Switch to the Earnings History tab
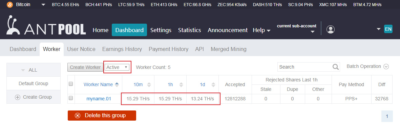 click(122, 49)
